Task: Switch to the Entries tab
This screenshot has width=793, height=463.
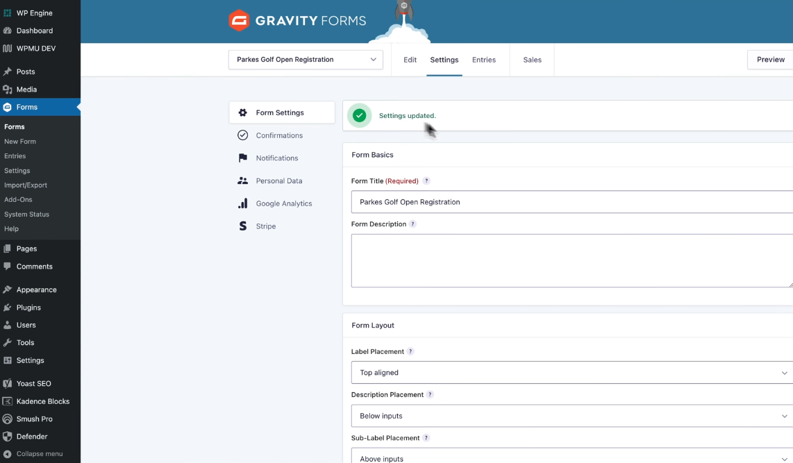Action: [x=484, y=60]
